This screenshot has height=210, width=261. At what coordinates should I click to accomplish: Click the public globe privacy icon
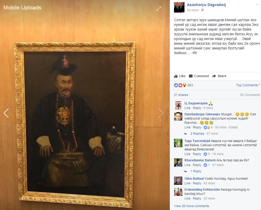pos(202,10)
